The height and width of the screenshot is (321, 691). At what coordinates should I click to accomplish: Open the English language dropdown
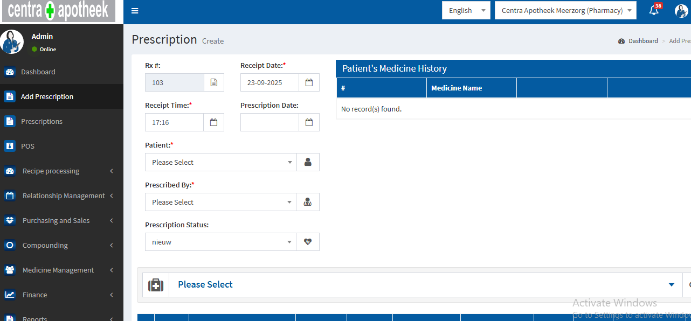(x=466, y=10)
